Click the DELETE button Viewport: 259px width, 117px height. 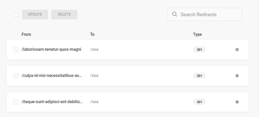[x=64, y=14]
